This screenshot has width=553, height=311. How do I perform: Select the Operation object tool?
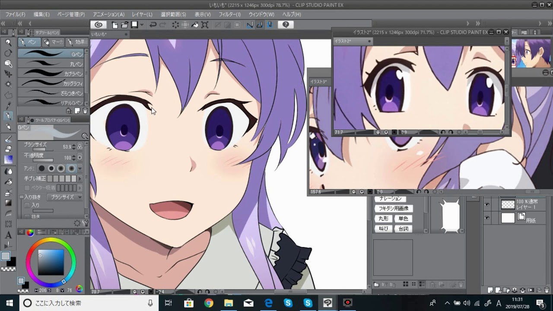click(x=8, y=63)
